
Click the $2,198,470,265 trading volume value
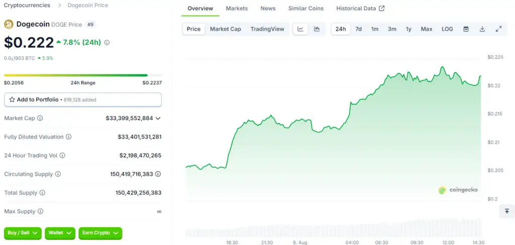coord(141,156)
